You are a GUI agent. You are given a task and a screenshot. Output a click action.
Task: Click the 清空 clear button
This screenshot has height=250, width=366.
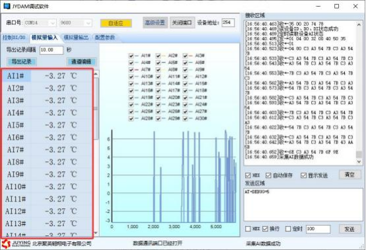point(349,175)
